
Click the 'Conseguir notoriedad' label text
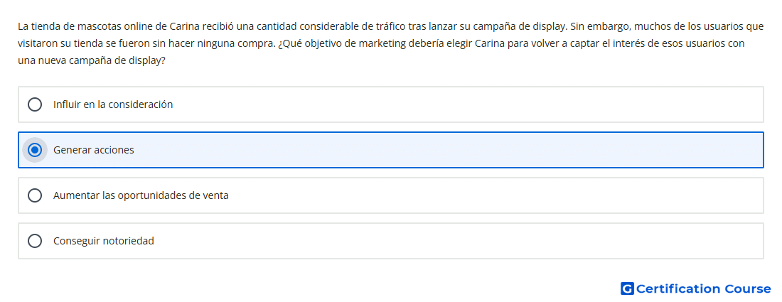click(x=104, y=241)
